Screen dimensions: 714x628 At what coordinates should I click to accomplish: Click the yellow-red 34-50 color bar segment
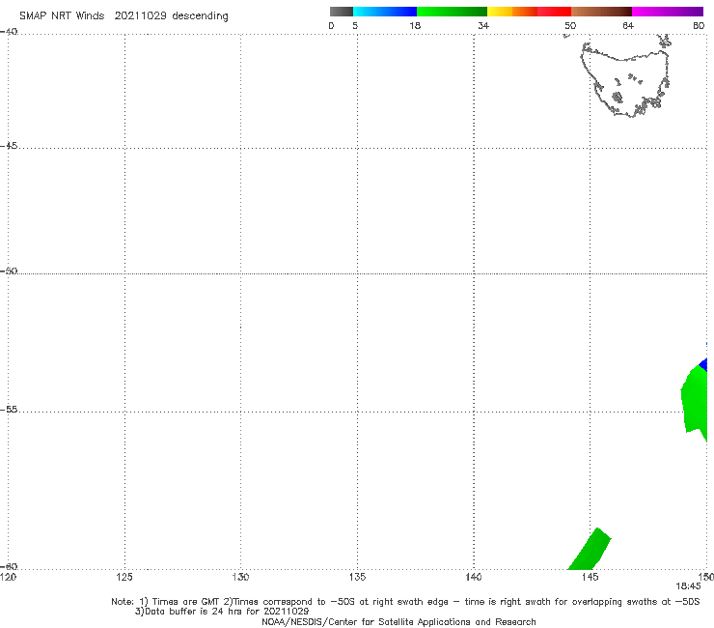click(x=529, y=12)
